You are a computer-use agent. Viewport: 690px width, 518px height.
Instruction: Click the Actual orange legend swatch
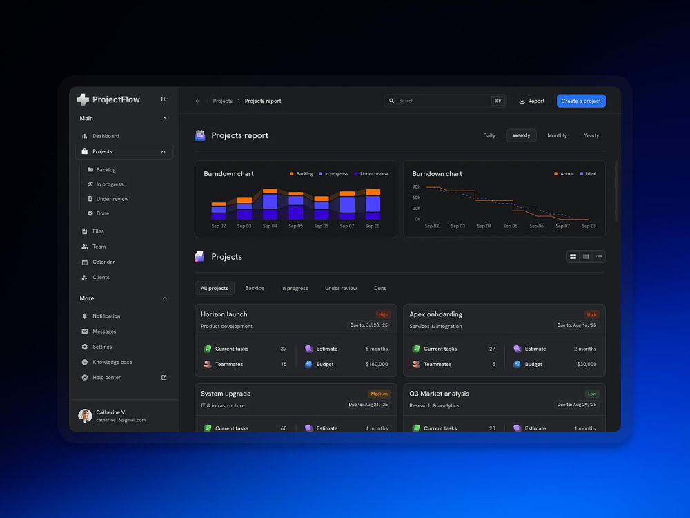[x=555, y=174]
